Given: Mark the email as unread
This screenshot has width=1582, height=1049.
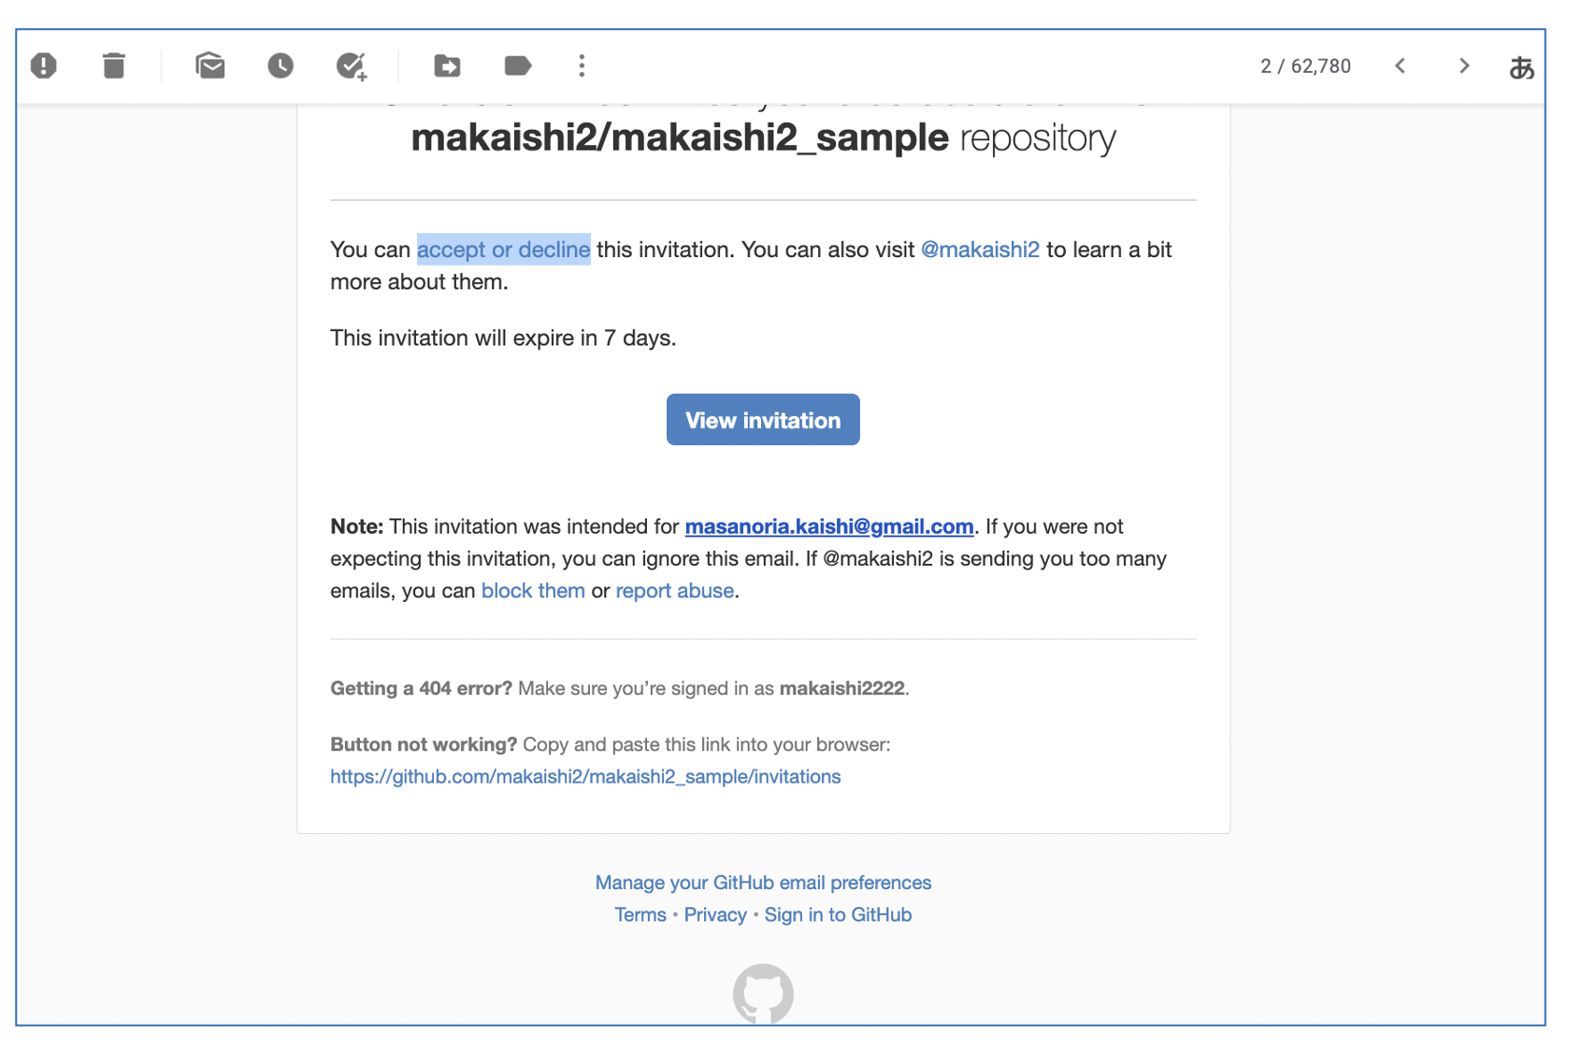Looking at the screenshot, I should click(210, 65).
